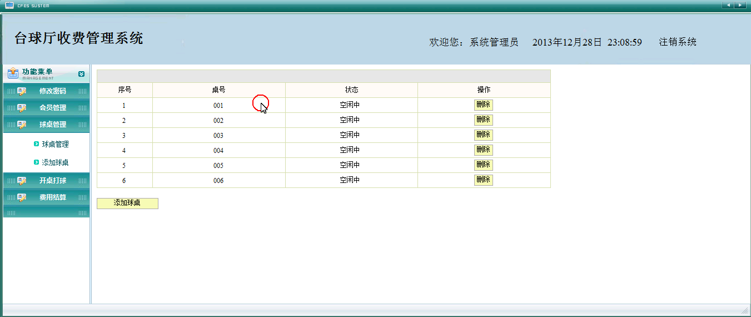Click table number cell 001

click(218, 105)
